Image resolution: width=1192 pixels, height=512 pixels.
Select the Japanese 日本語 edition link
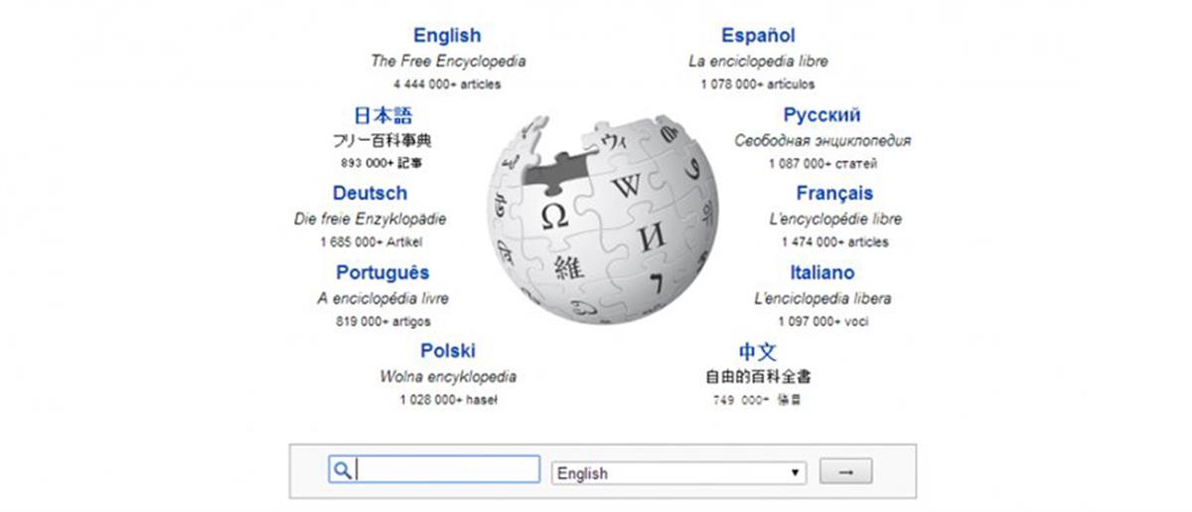382,115
